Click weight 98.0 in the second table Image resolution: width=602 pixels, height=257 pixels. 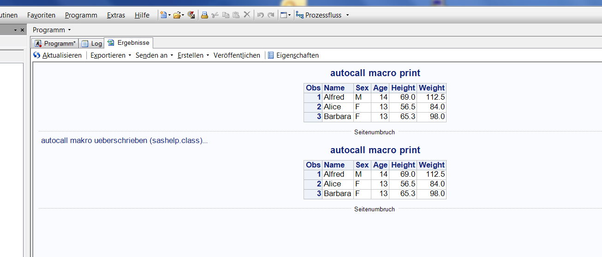[x=437, y=194]
